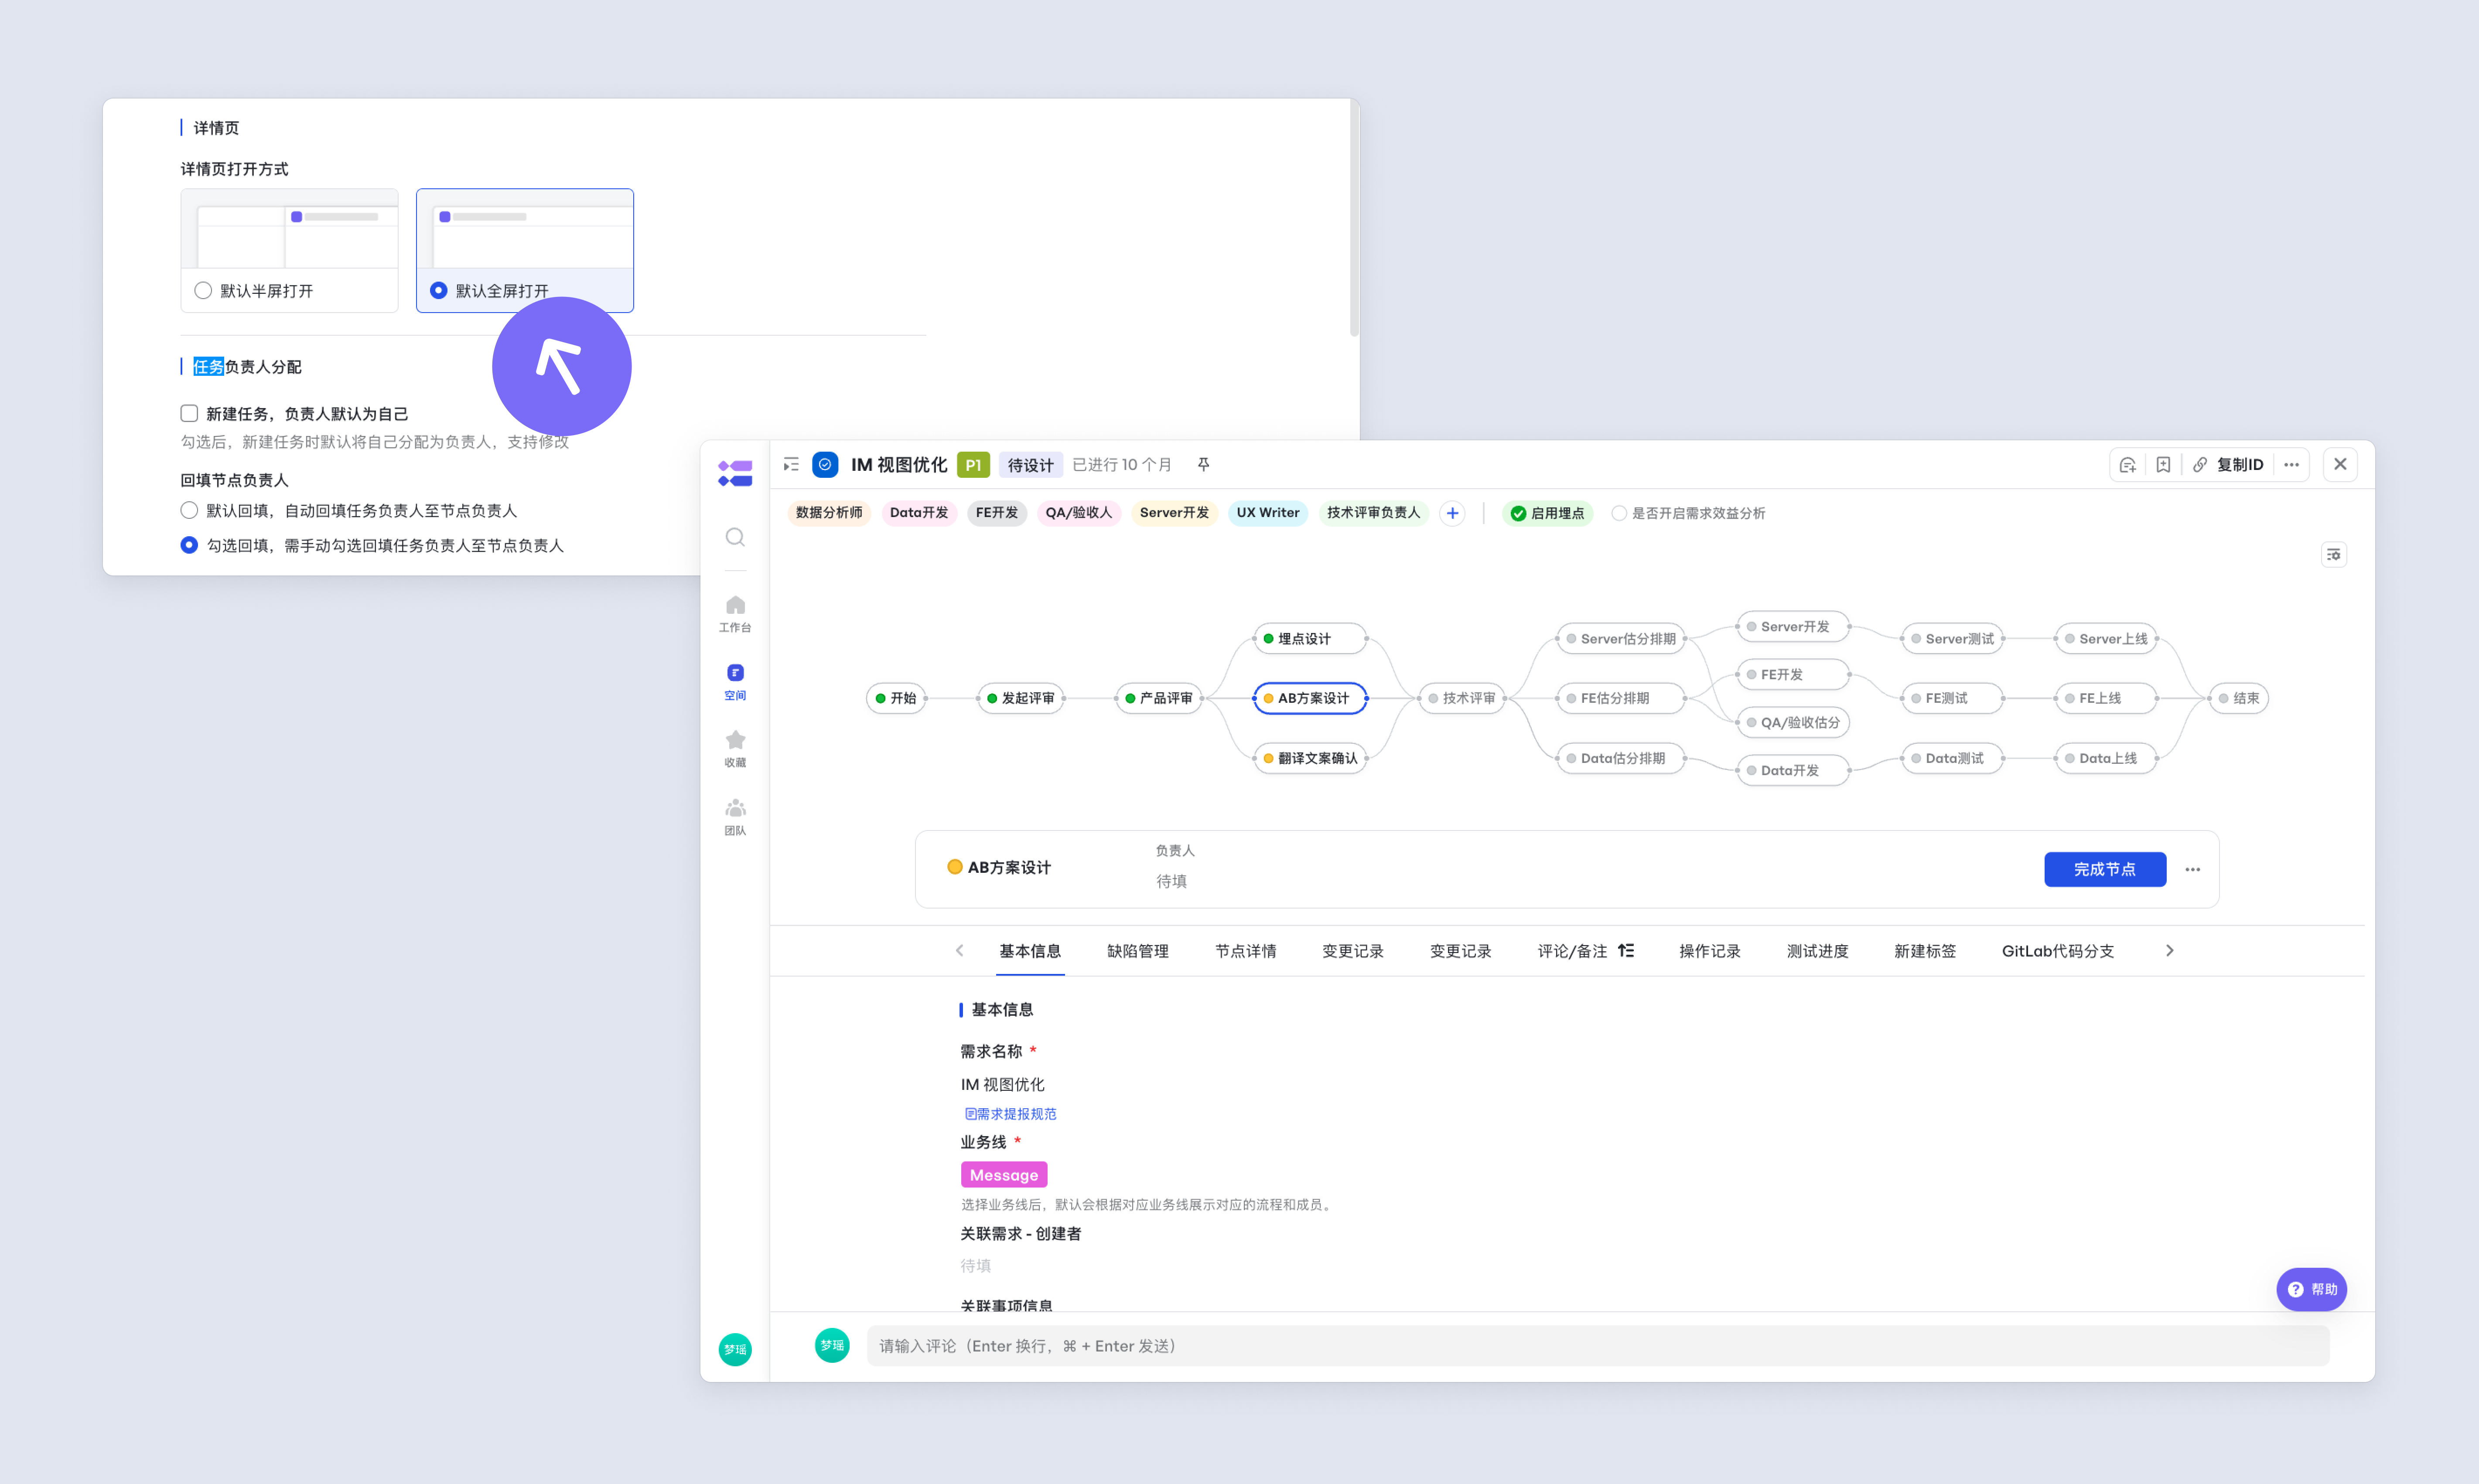
Task: Select the 发起评审 workflow node
Action: (1021, 698)
